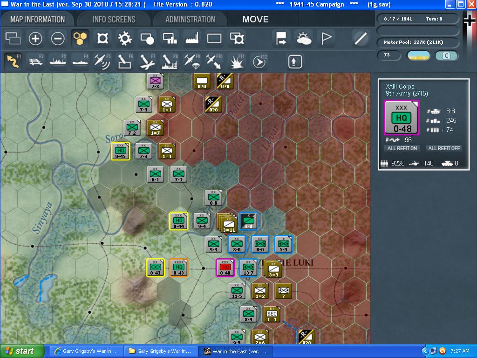
Task: Open the INFO SCREENS tab
Action: pyautogui.click(x=114, y=20)
